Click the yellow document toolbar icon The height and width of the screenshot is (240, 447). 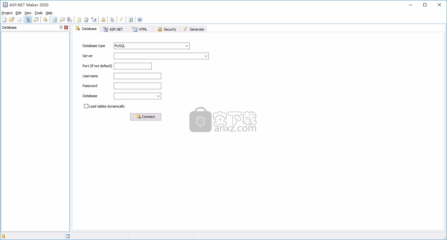(79, 20)
